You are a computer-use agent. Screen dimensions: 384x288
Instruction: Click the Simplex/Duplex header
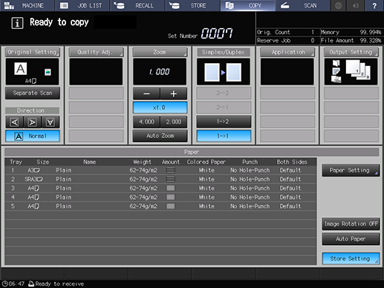click(x=224, y=52)
